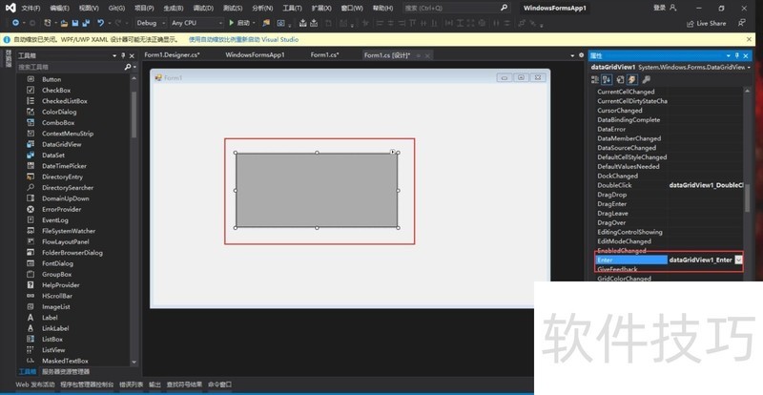Click the Undo arrow in toolbar
Screen dimensions: 763x395
[100, 22]
